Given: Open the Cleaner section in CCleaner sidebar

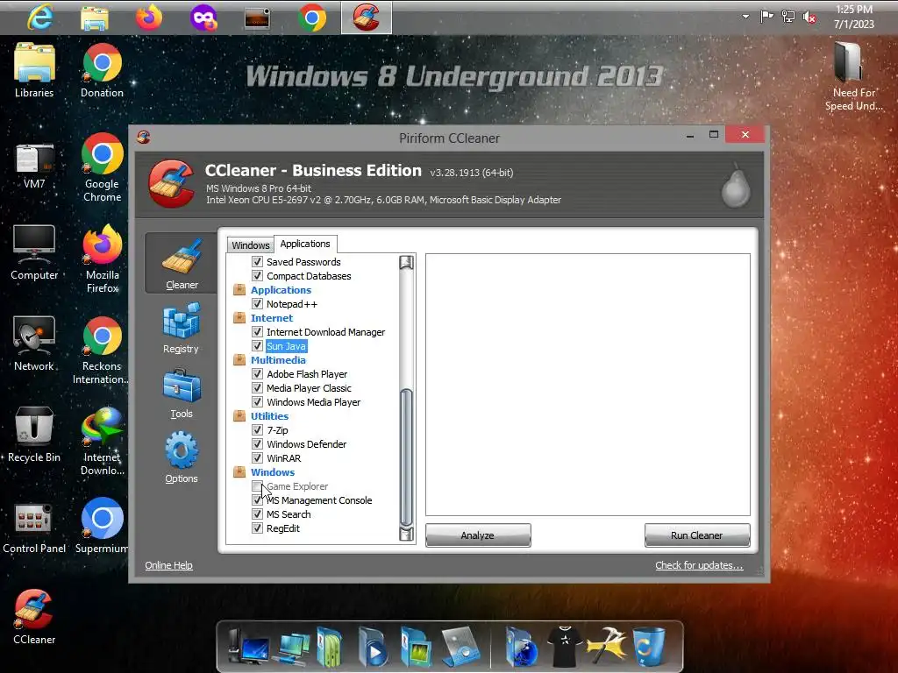Looking at the screenshot, I should (x=181, y=263).
